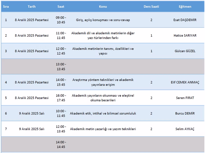Click the 14:00 - 14:45 time cell
This screenshot has width=205, height=153.
point(61,144)
